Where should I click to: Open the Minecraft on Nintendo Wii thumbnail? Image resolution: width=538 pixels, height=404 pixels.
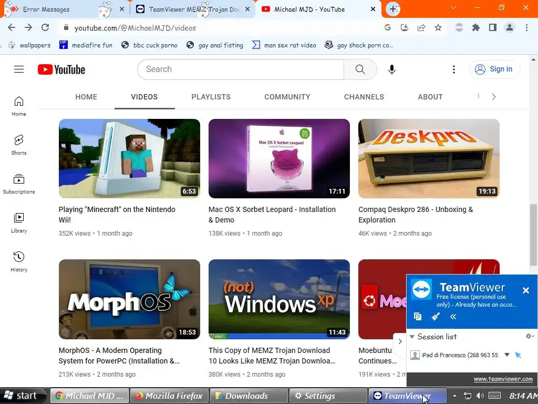(129, 158)
